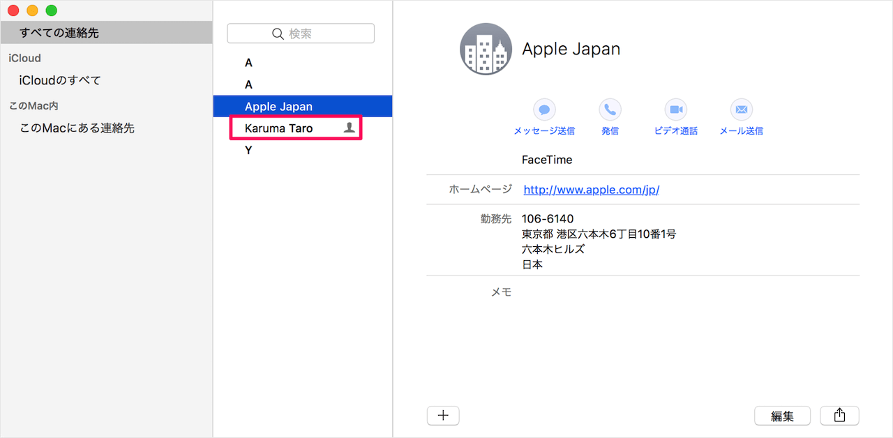Click the メモ notes field
Viewport: 893px width, 438px height.
point(502,292)
